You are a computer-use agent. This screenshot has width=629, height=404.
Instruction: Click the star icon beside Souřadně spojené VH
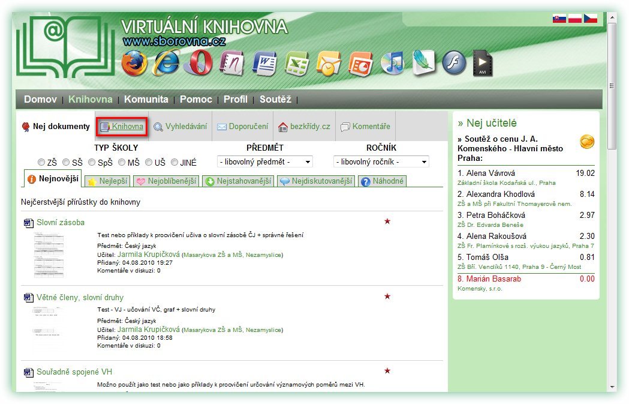[x=387, y=370]
